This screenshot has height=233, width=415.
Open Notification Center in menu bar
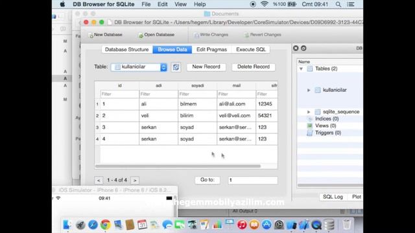[x=351, y=5]
